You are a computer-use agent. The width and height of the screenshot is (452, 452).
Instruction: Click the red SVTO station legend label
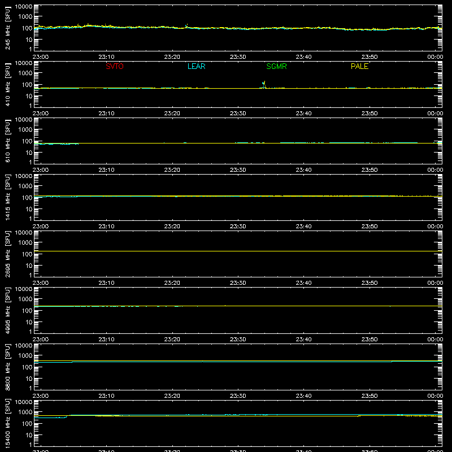click(115, 66)
